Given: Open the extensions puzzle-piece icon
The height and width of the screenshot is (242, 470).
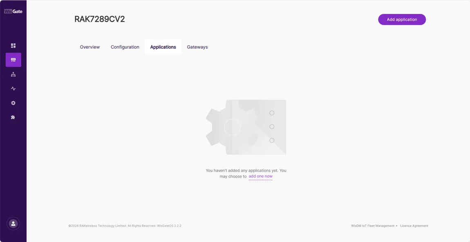Looking at the screenshot, I should point(13,117).
